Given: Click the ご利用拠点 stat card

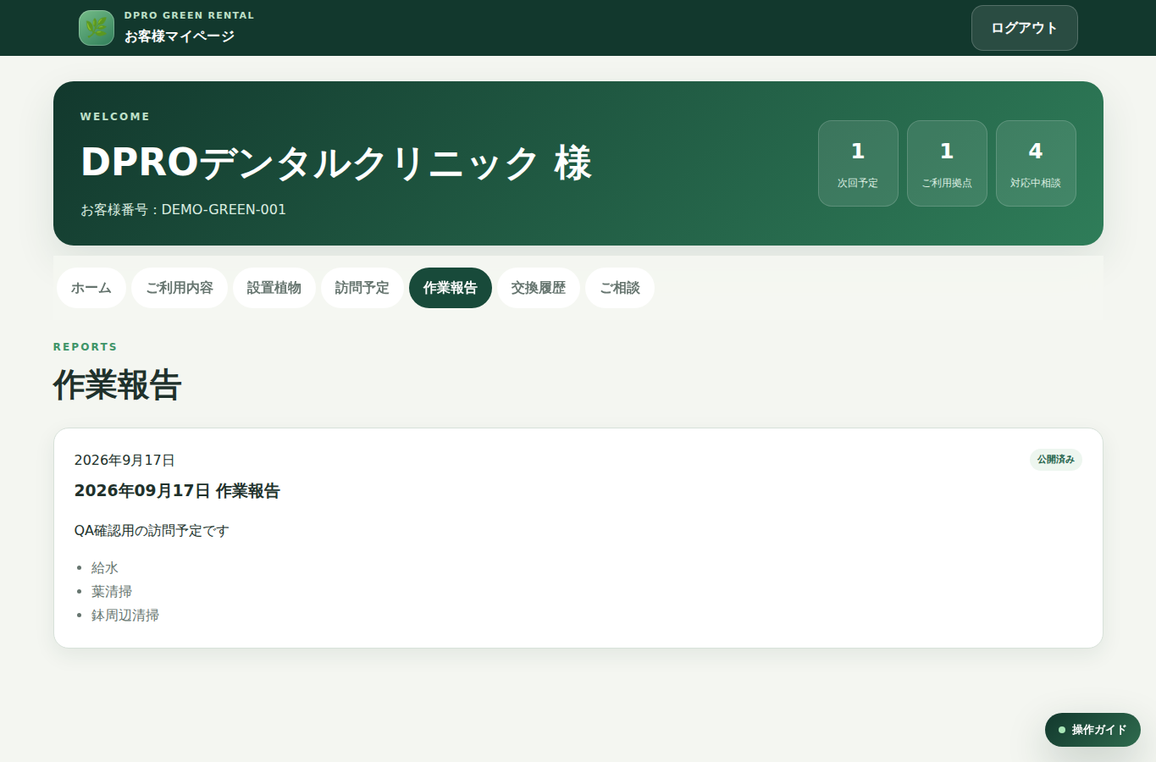Looking at the screenshot, I should coord(947,163).
